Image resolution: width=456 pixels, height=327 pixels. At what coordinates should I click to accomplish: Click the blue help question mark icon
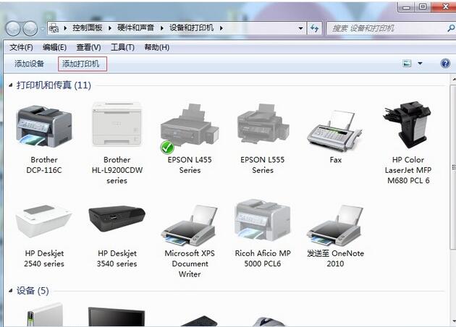coord(445,63)
